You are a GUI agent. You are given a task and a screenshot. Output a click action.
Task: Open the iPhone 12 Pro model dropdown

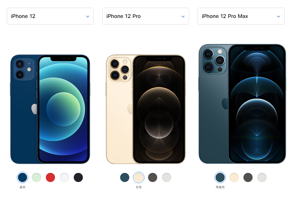click(146, 16)
